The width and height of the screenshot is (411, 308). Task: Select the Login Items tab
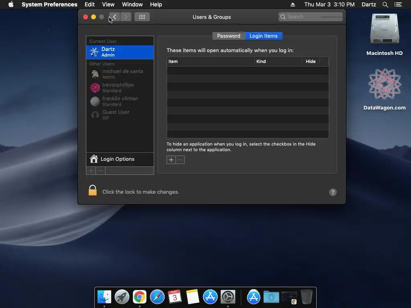click(x=263, y=36)
